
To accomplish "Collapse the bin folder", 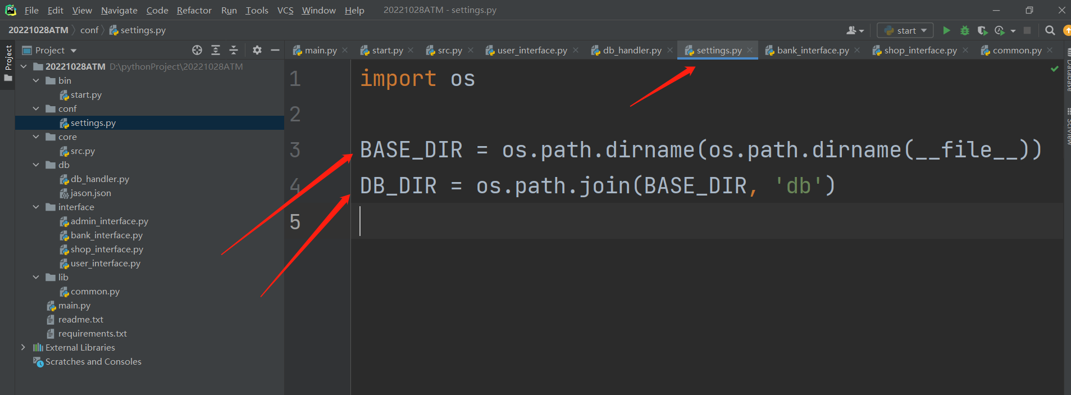I will (36, 80).
